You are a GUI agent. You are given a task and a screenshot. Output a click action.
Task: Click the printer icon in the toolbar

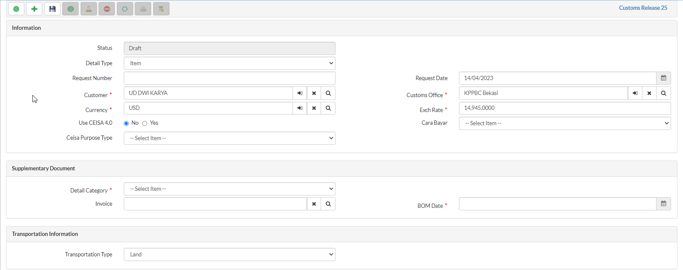pyautogui.click(x=143, y=9)
